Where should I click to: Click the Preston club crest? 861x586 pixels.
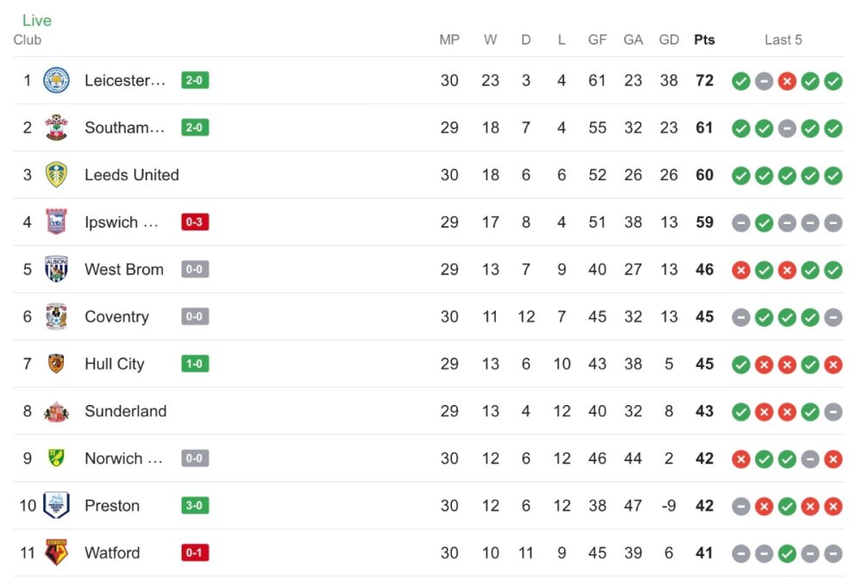[x=56, y=506]
